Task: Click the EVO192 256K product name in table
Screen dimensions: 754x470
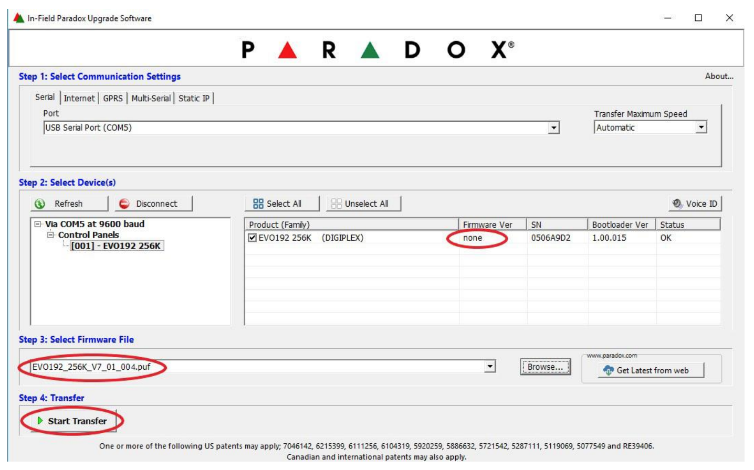Action: pyautogui.click(x=285, y=238)
